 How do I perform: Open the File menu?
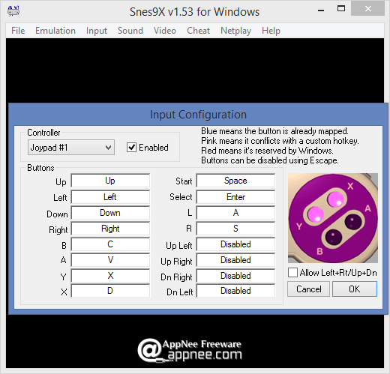tap(18, 31)
